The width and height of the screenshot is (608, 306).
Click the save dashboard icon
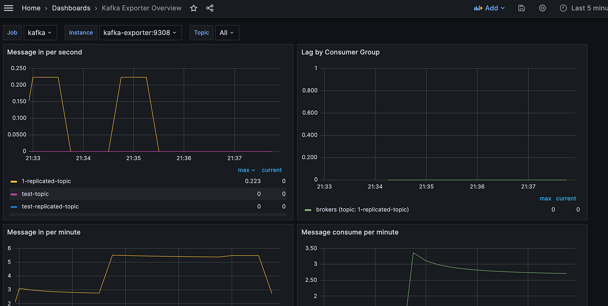click(x=521, y=8)
